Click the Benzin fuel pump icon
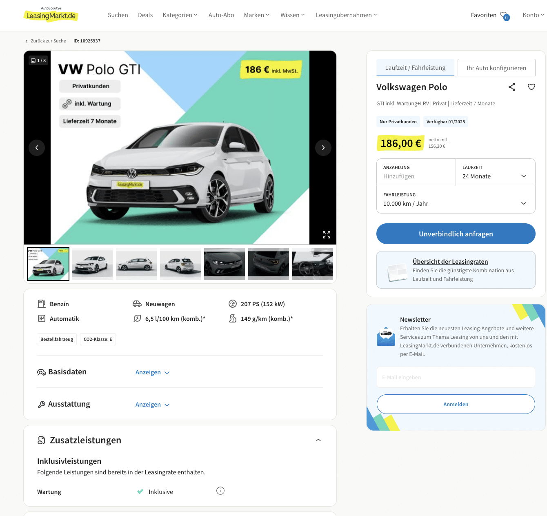 pos(42,304)
